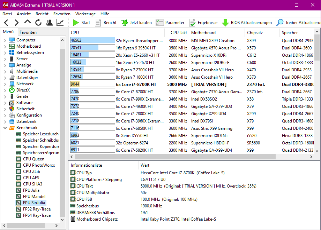Select Server icon in tree

click(x=12, y=59)
